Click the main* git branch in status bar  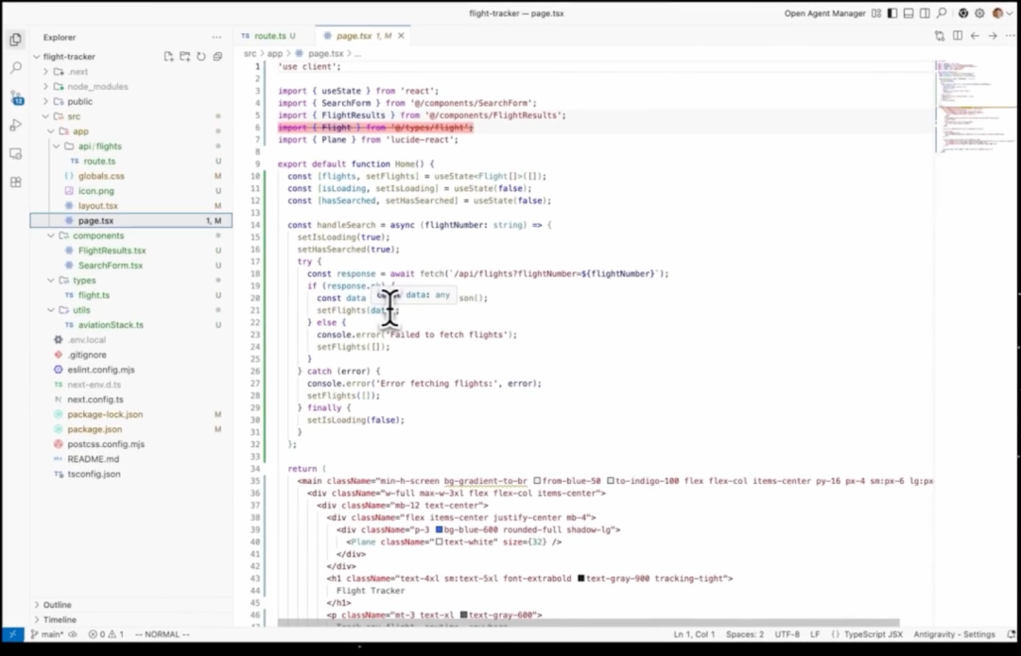pos(47,634)
